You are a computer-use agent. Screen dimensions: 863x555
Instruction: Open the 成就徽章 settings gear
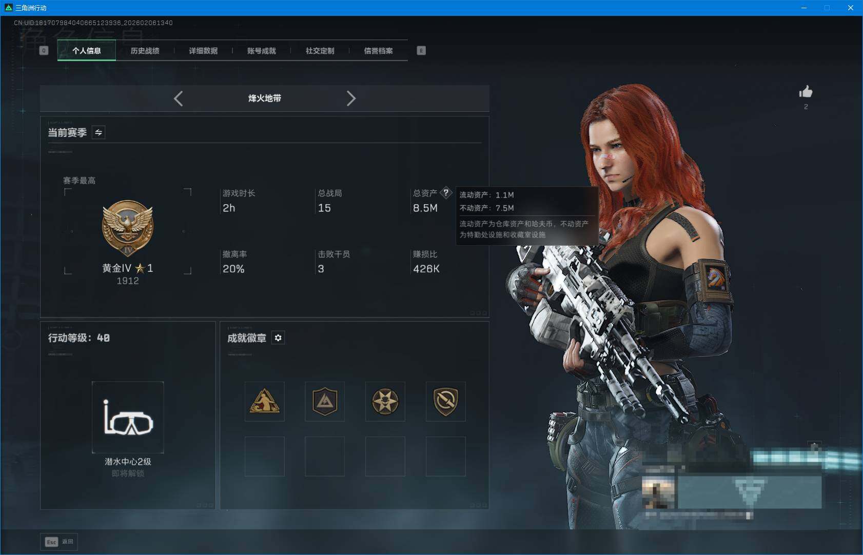pos(278,338)
